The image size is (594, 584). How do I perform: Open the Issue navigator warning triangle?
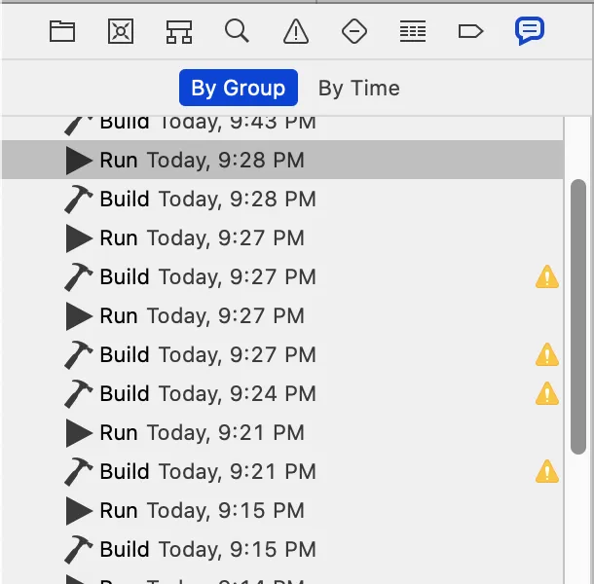pyautogui.click(x=296, y=31)
